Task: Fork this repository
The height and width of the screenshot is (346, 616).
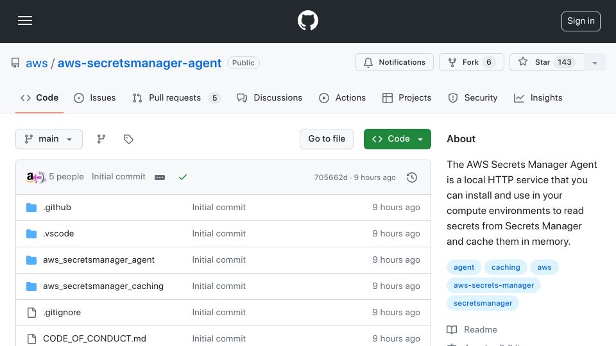Action: (x=471, y=62)
